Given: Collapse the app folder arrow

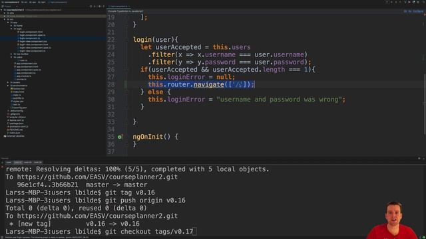Looking at the screenshot, I should pos(8,23).
